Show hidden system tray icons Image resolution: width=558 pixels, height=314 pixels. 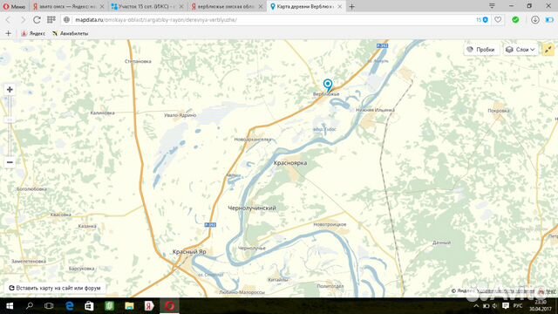476,306
